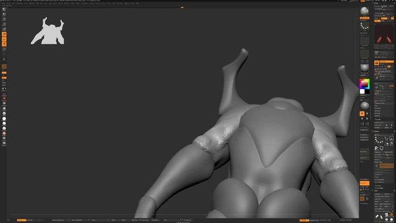Click the brown square icon in left toolbar

click(x=4, y=67)
